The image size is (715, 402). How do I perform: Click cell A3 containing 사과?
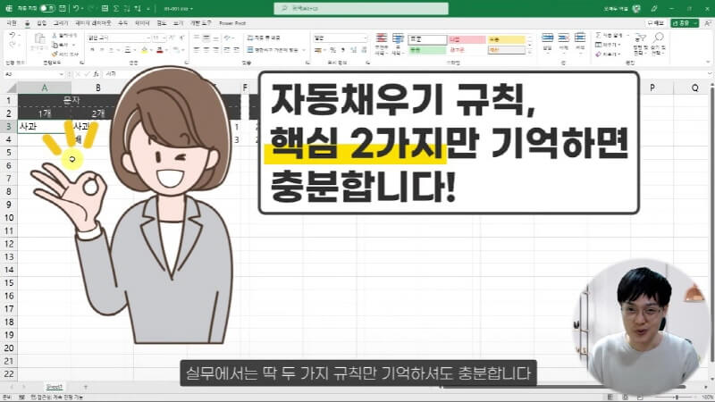(44, 126)
